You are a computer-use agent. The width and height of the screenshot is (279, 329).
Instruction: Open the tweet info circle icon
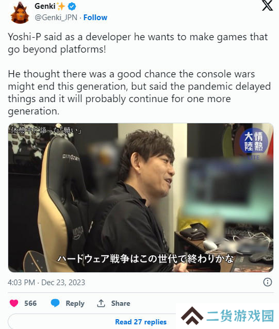[268, 282]
